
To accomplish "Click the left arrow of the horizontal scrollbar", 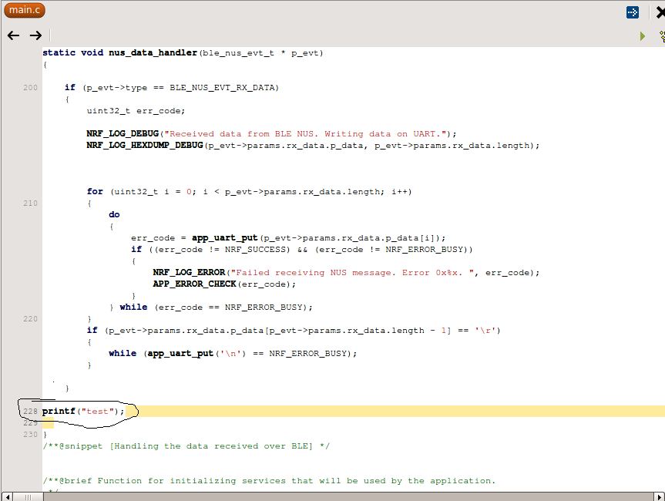I will point(6,496).
